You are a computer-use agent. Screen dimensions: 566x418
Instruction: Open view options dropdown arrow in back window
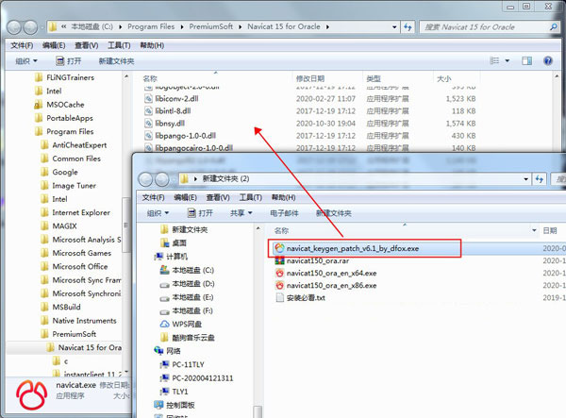point(508,60)
